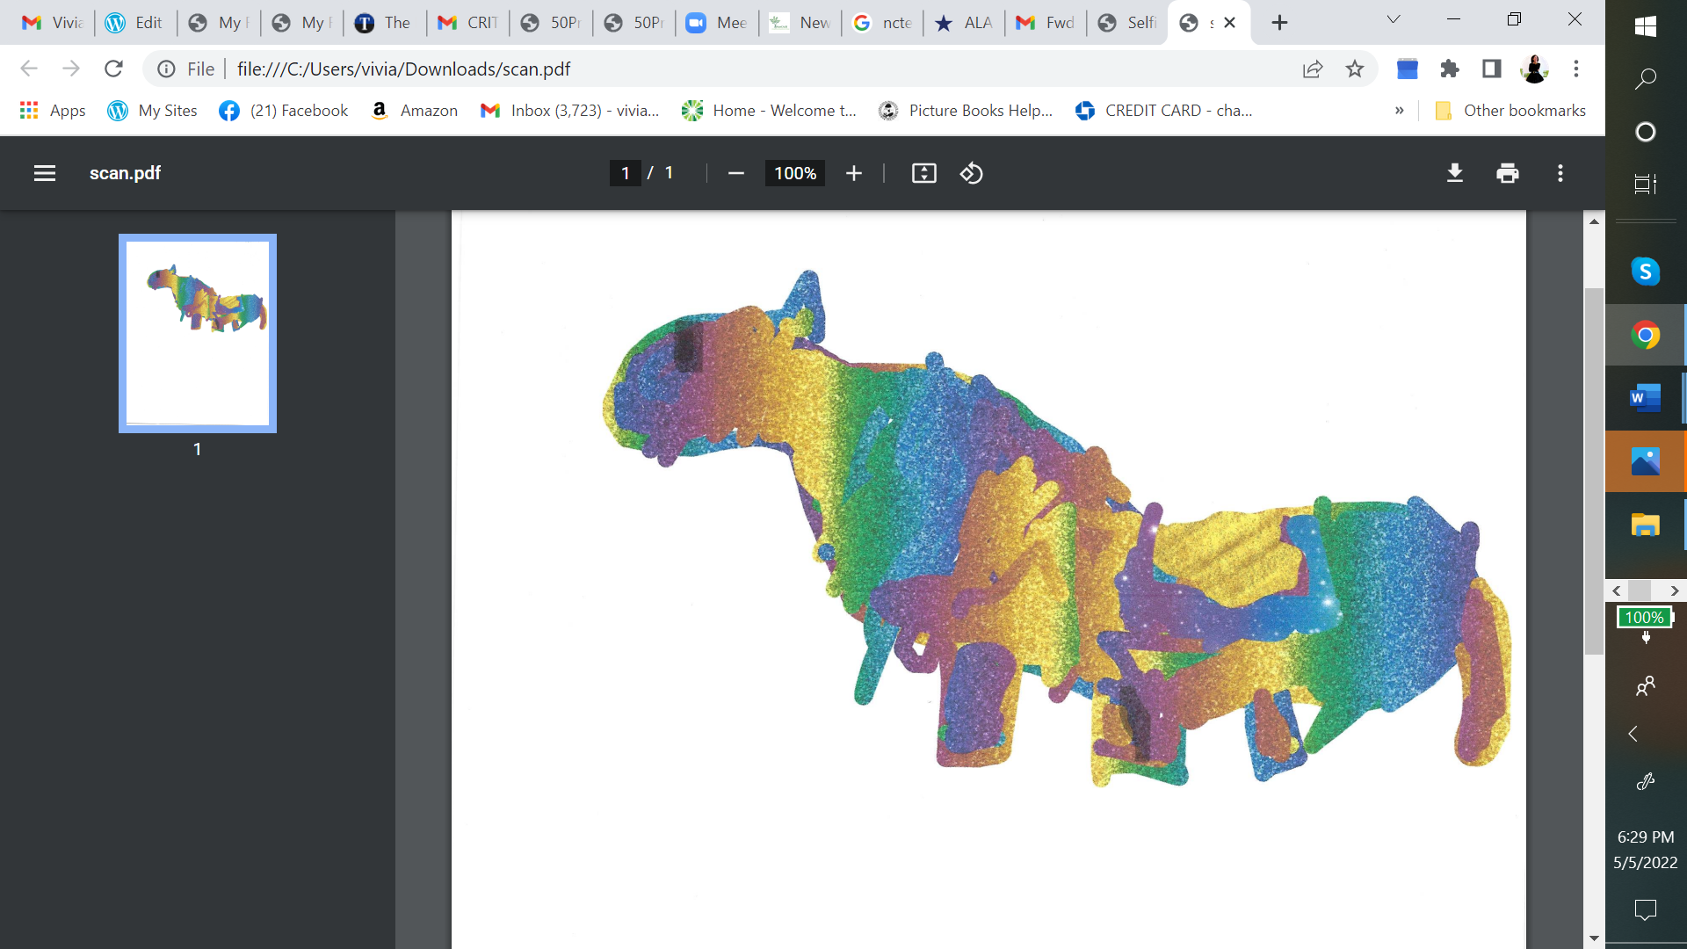Open the Other bookmarks folder
This screenshot has width=1687, height=949.
coord(1510,111)
